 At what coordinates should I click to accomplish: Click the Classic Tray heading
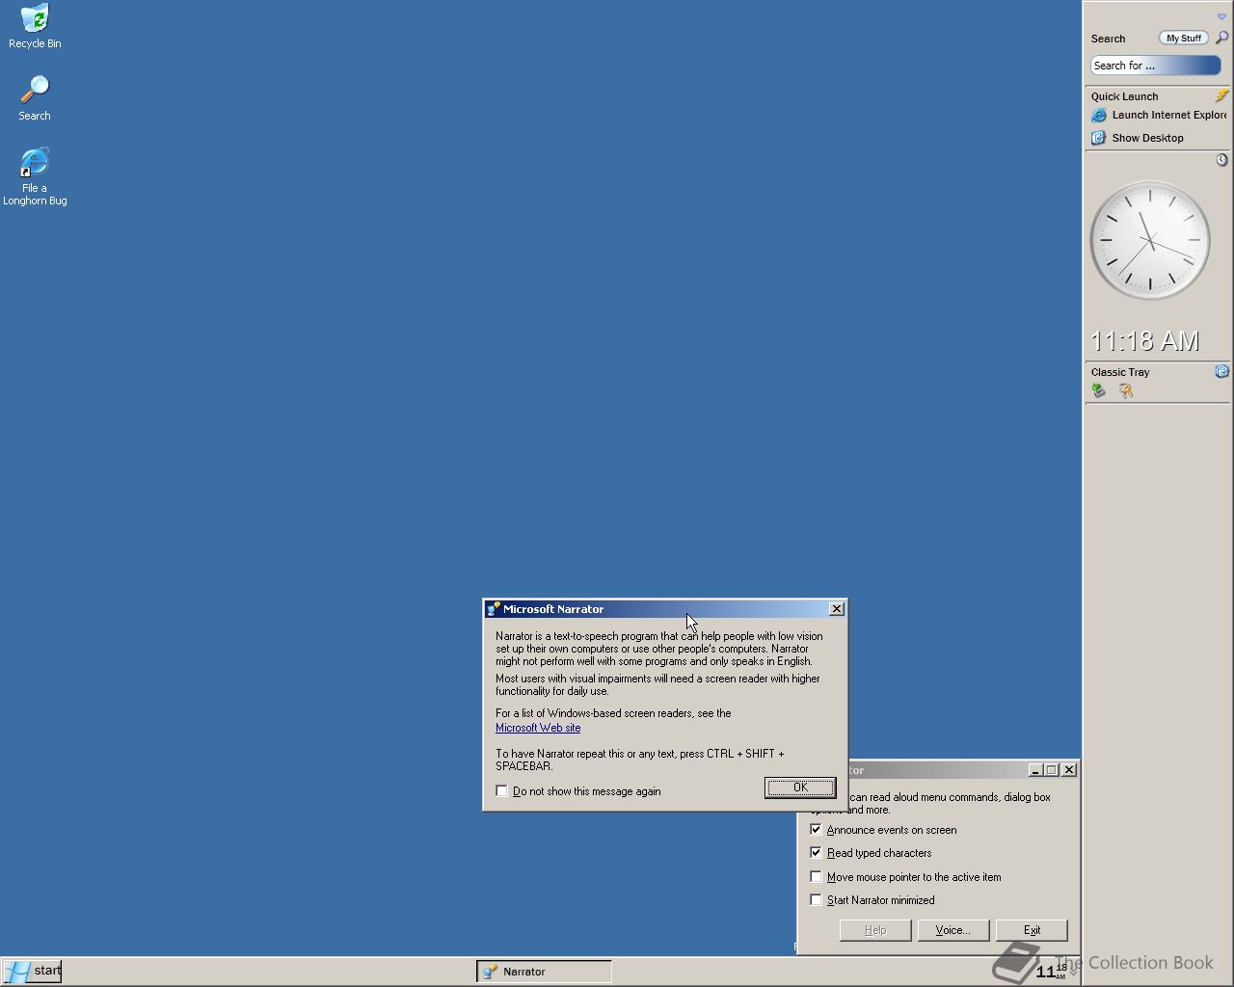click(x=1120, y=372)
